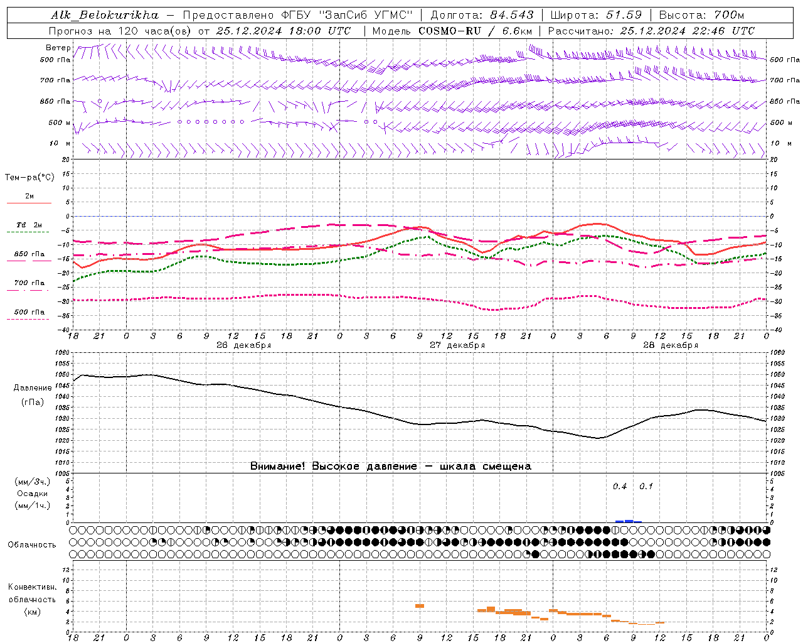Click the '1060' top value on the left pressure axis
This screenshot has width=803, height=643.
tap(63, 353)
